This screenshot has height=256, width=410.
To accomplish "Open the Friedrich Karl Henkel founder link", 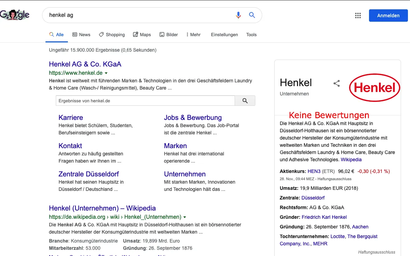I will pos(324,217).
